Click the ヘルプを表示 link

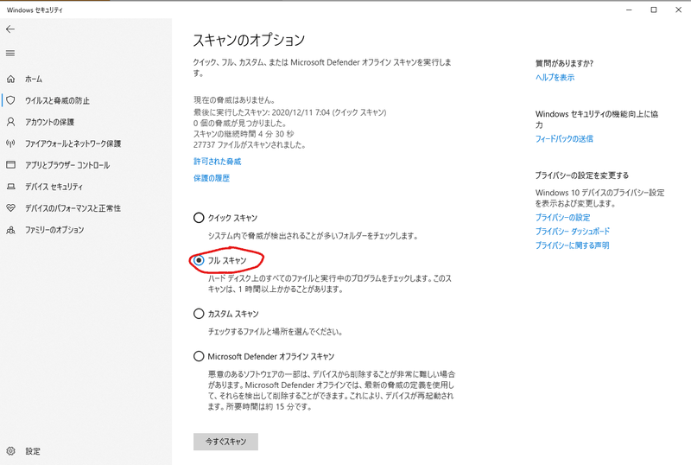click(555, 78)
